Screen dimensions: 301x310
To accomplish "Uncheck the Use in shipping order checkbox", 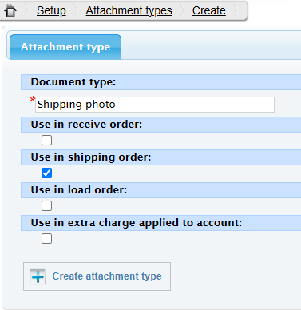I will pyautogui.click(x=46, y=173).
